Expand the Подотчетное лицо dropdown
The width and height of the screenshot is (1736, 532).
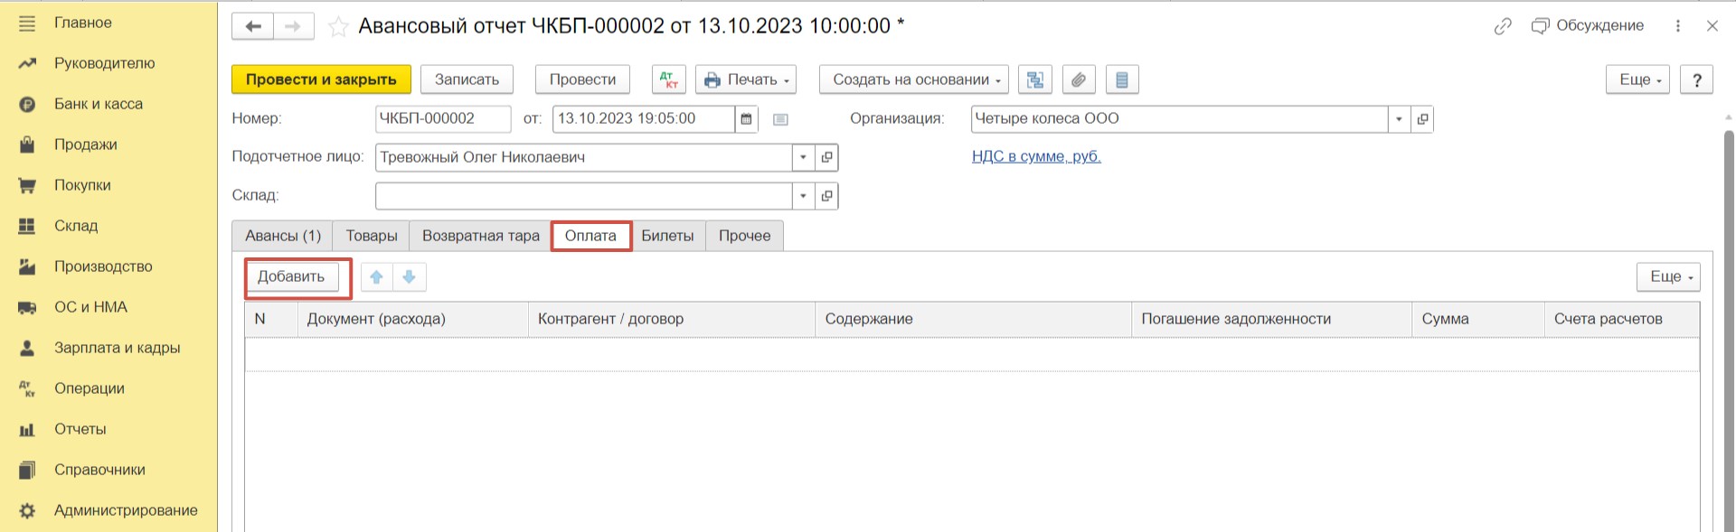(803, 157)
